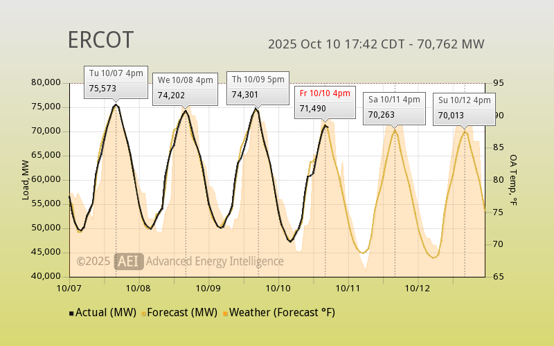Select the red Fr 10/10 4pm callout

[325, 101]
